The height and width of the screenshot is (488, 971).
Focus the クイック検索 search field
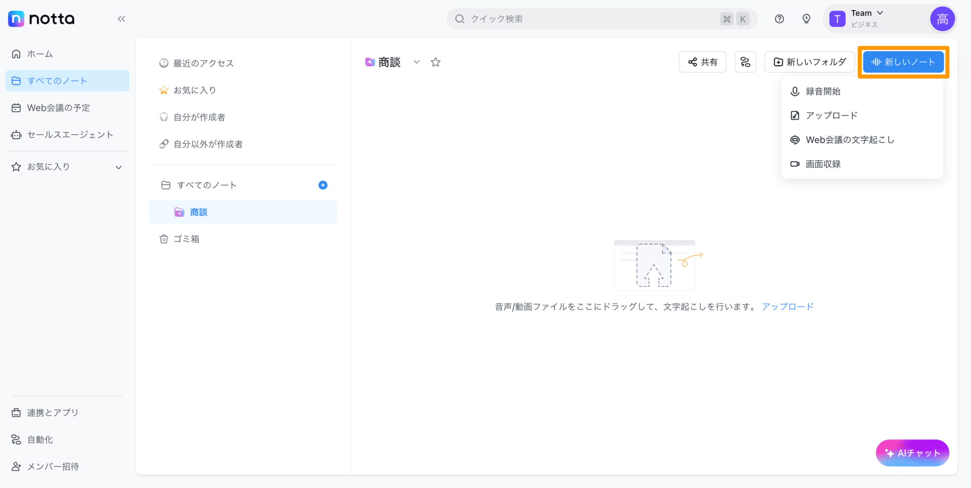[602, 19]
